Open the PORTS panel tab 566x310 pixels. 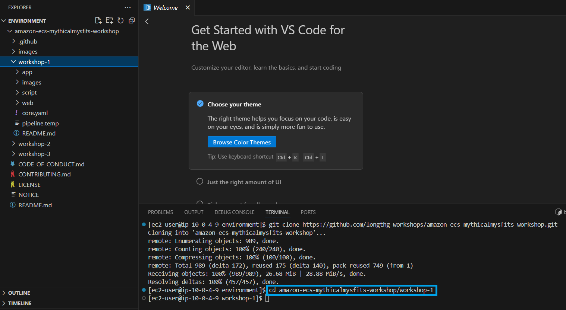(x=308, y=212)
